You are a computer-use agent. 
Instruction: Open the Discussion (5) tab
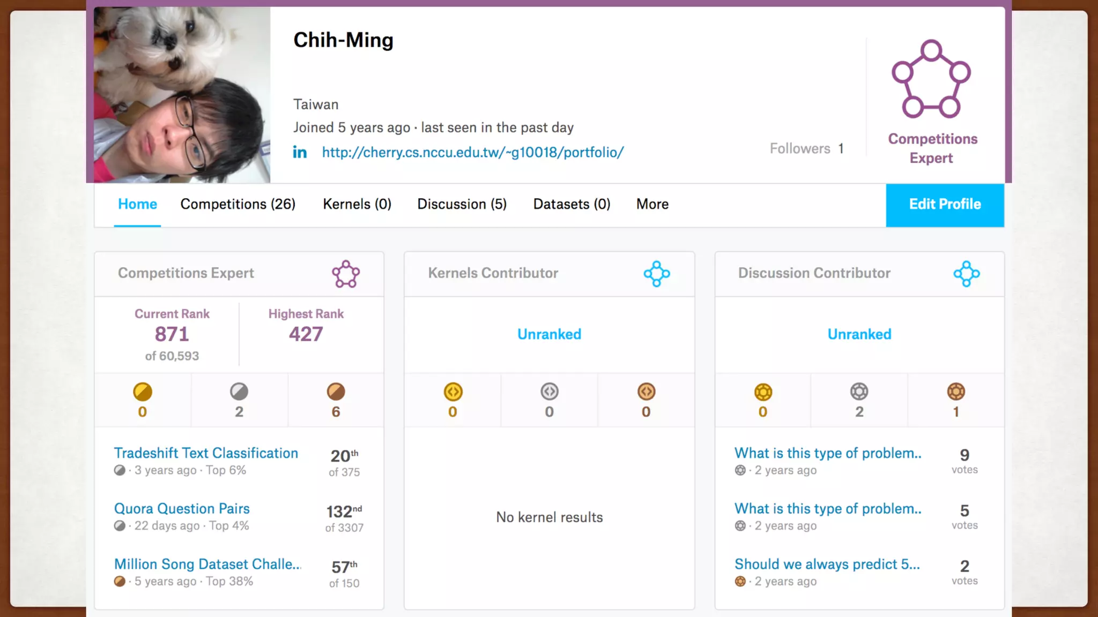pos(462,204)
